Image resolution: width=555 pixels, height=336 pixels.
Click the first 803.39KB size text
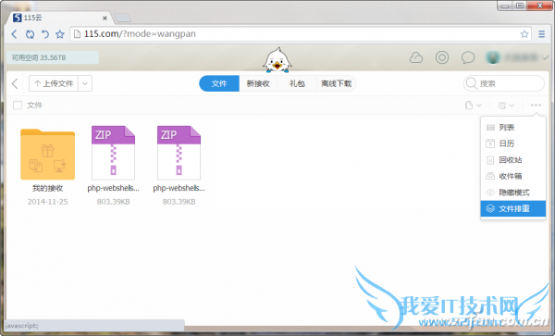[x=113, y=202]
